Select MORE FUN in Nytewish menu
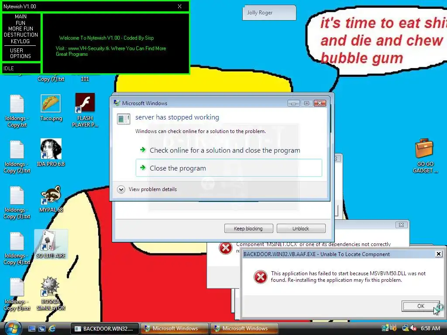This screenshot has width=447, height=335. (x=21, y=29)
